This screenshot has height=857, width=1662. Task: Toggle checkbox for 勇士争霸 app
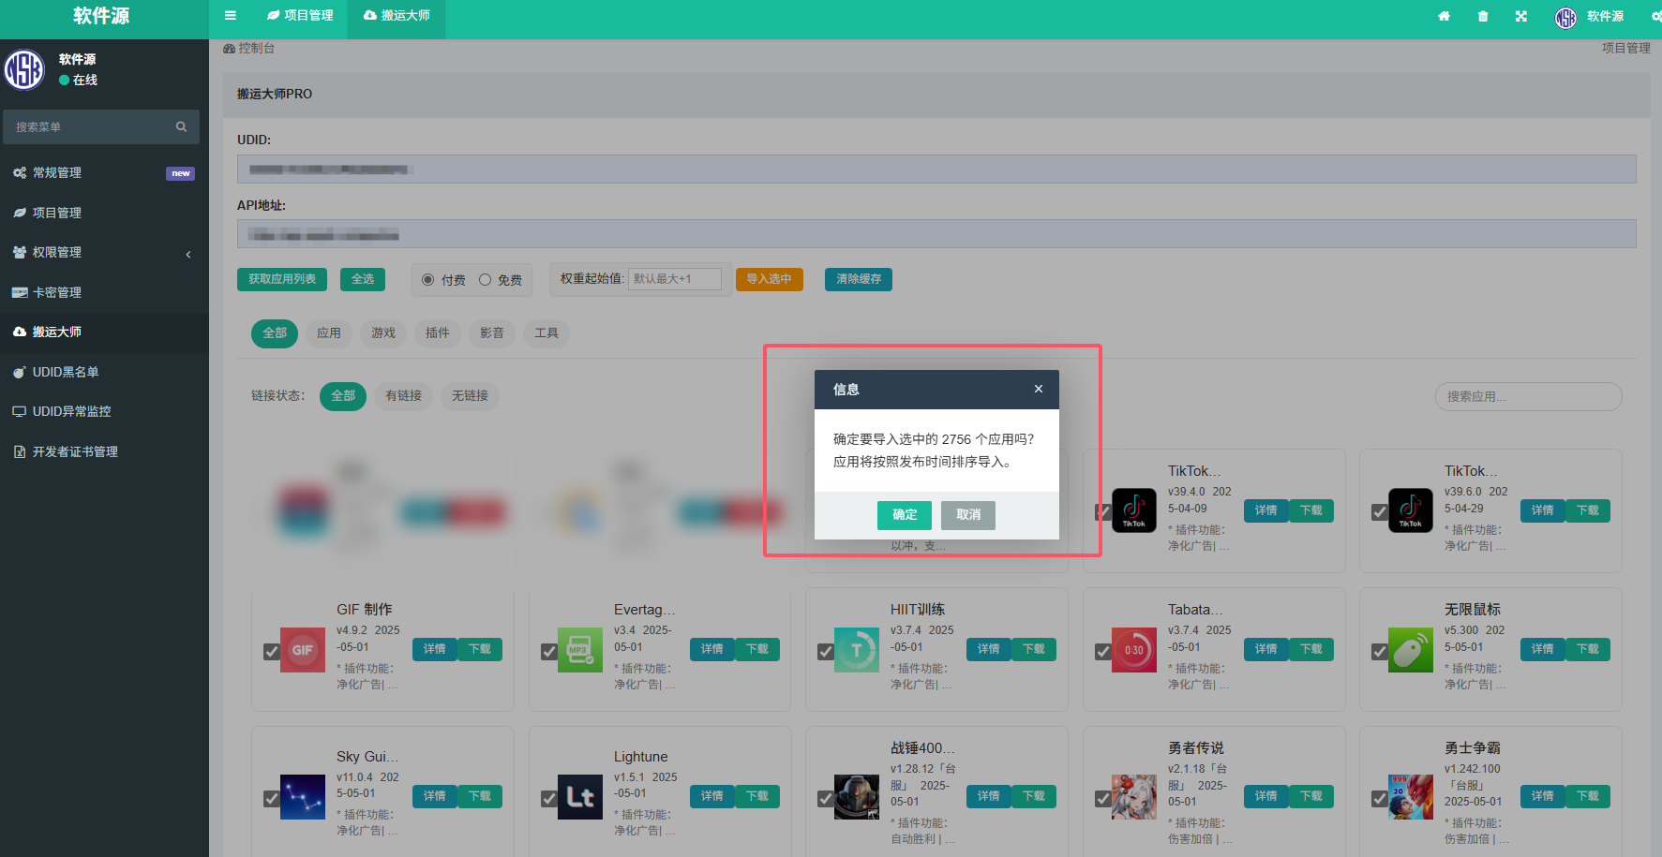point(1380,798)
